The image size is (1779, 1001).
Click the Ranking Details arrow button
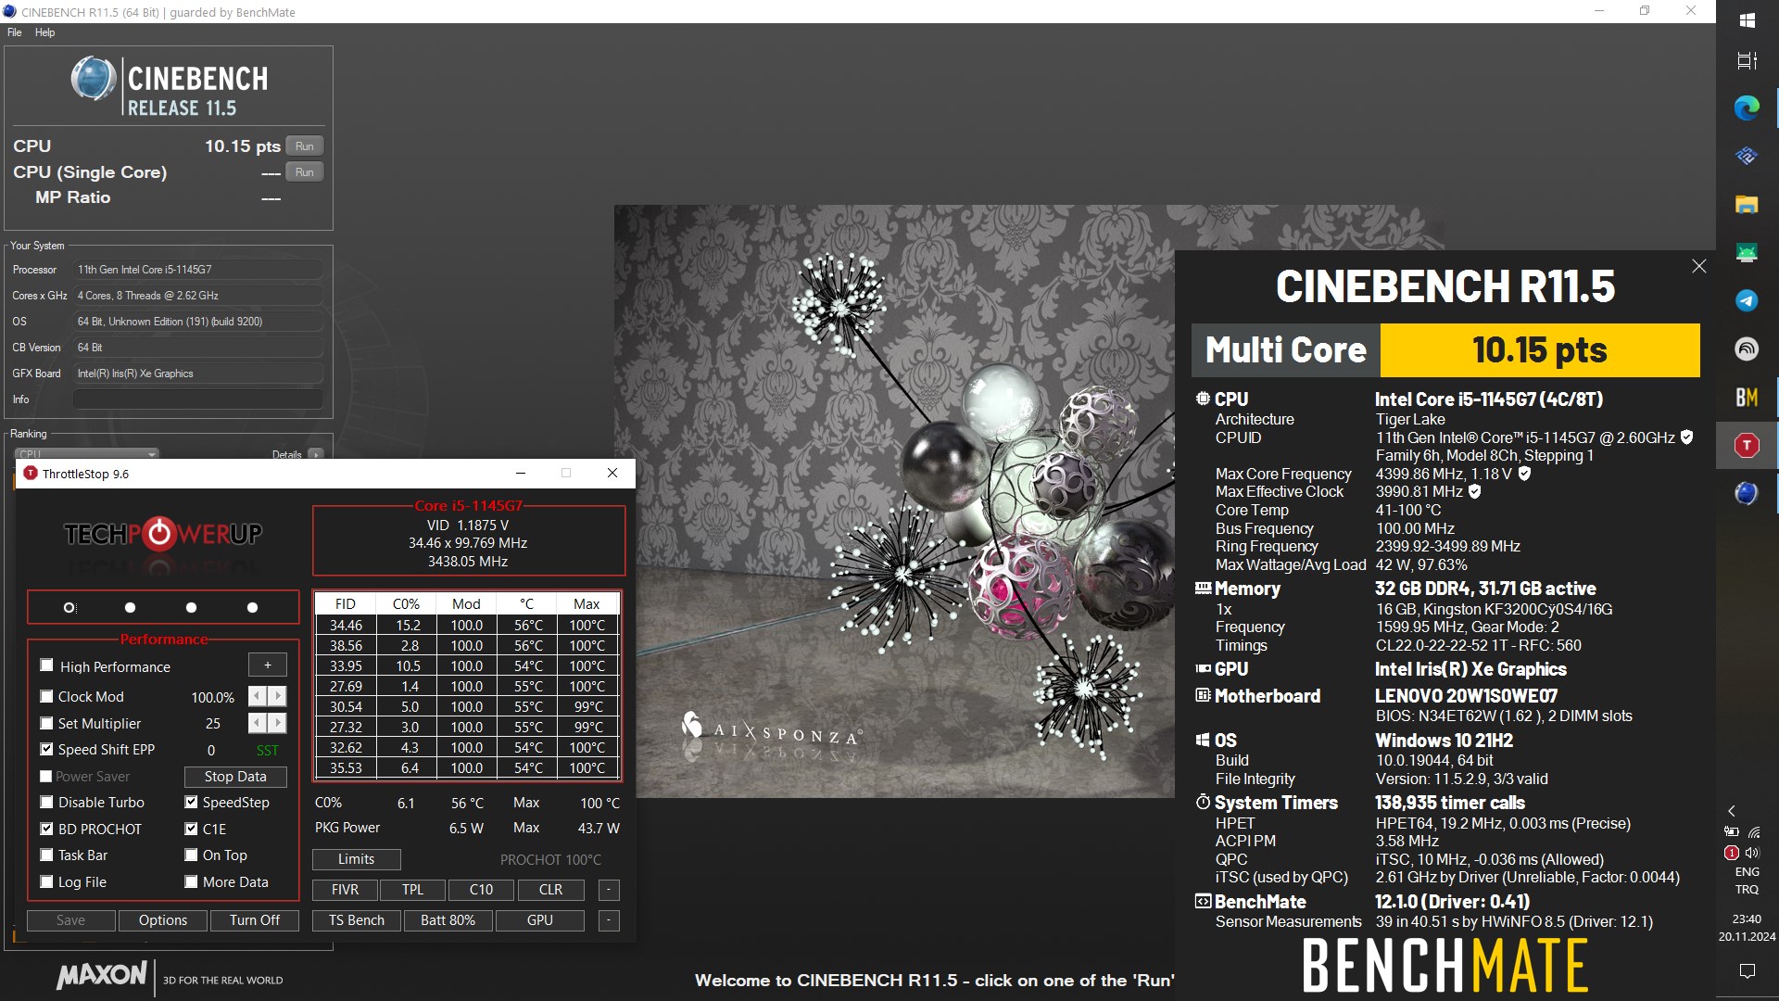click(316, 454)
